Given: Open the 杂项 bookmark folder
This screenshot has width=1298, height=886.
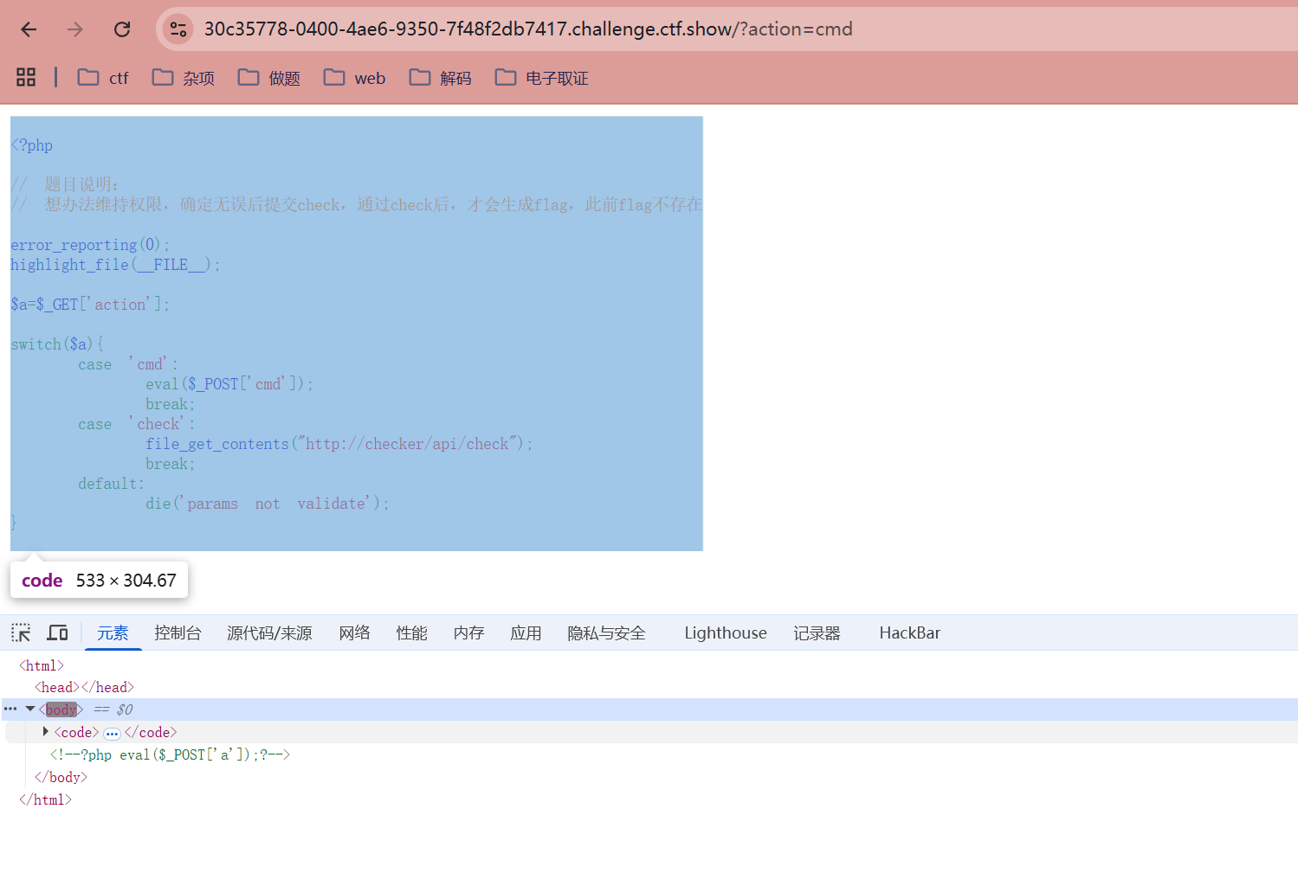Looking at the screenshot, I should point(184,78).
